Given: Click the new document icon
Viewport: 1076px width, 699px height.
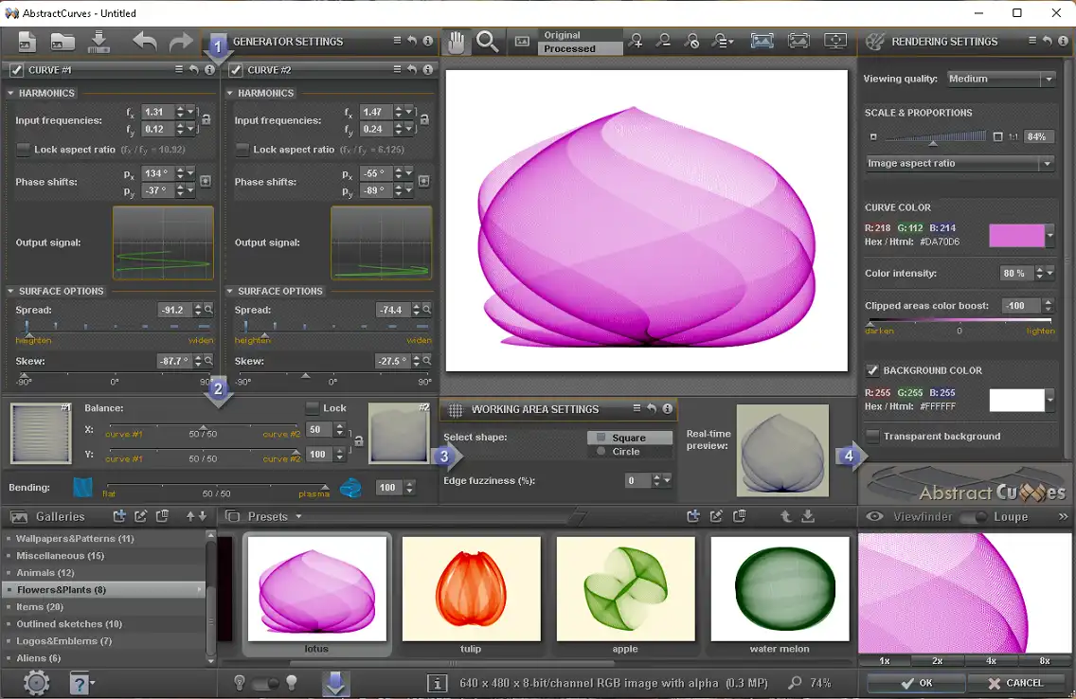Looking at the screenshot, I should point(27,42).
